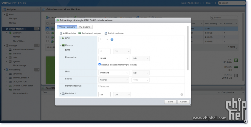Toggle Reserve all guest memory checkbox

pyautogui.click(x=99, y=64)
